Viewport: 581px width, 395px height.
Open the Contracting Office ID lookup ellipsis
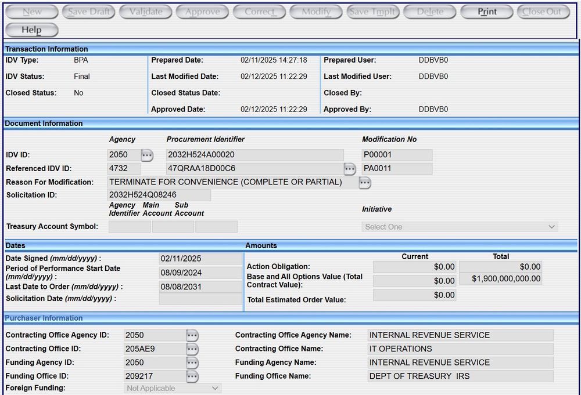[192, 349]
